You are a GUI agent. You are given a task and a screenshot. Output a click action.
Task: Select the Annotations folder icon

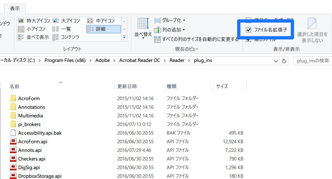click(x=13, y=107)
